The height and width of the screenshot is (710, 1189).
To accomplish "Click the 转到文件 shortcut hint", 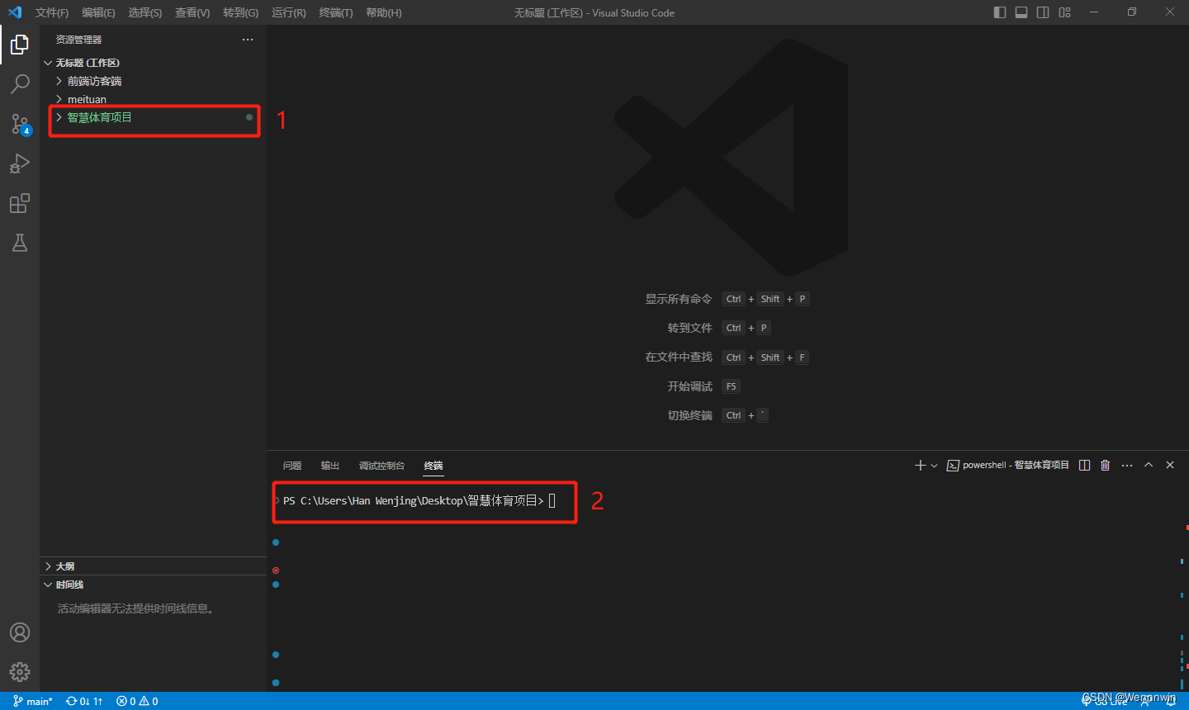I will (690, 328).
